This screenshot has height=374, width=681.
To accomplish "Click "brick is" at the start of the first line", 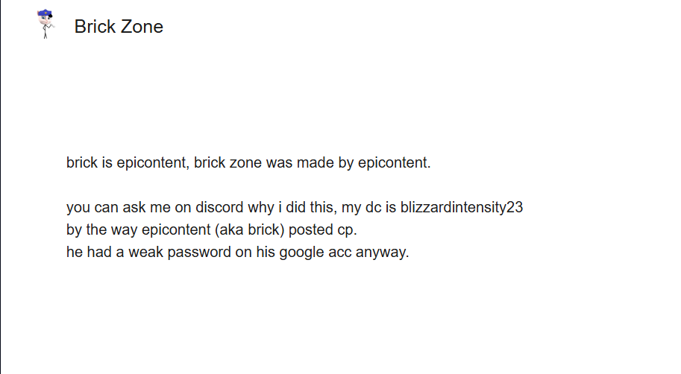I will pos(90,162).
